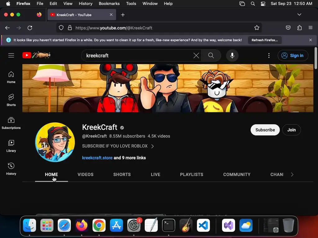Image resolution: width=318 pixels, height=238 pixels.
Task: Launch Finder from the Dock
Action: click(30, 225)
